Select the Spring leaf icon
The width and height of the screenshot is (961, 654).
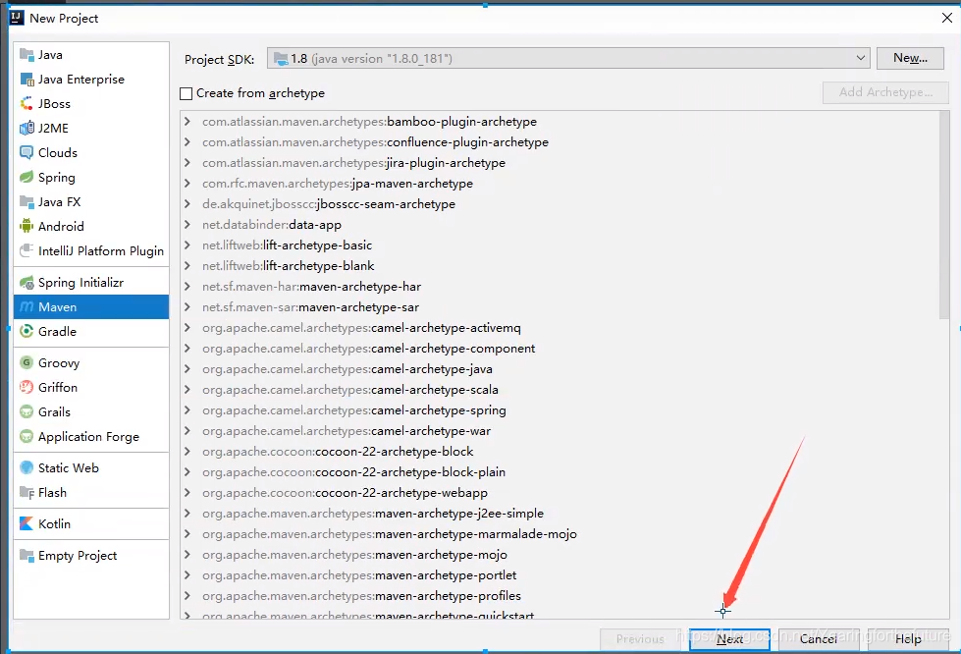tap(27, 177)
